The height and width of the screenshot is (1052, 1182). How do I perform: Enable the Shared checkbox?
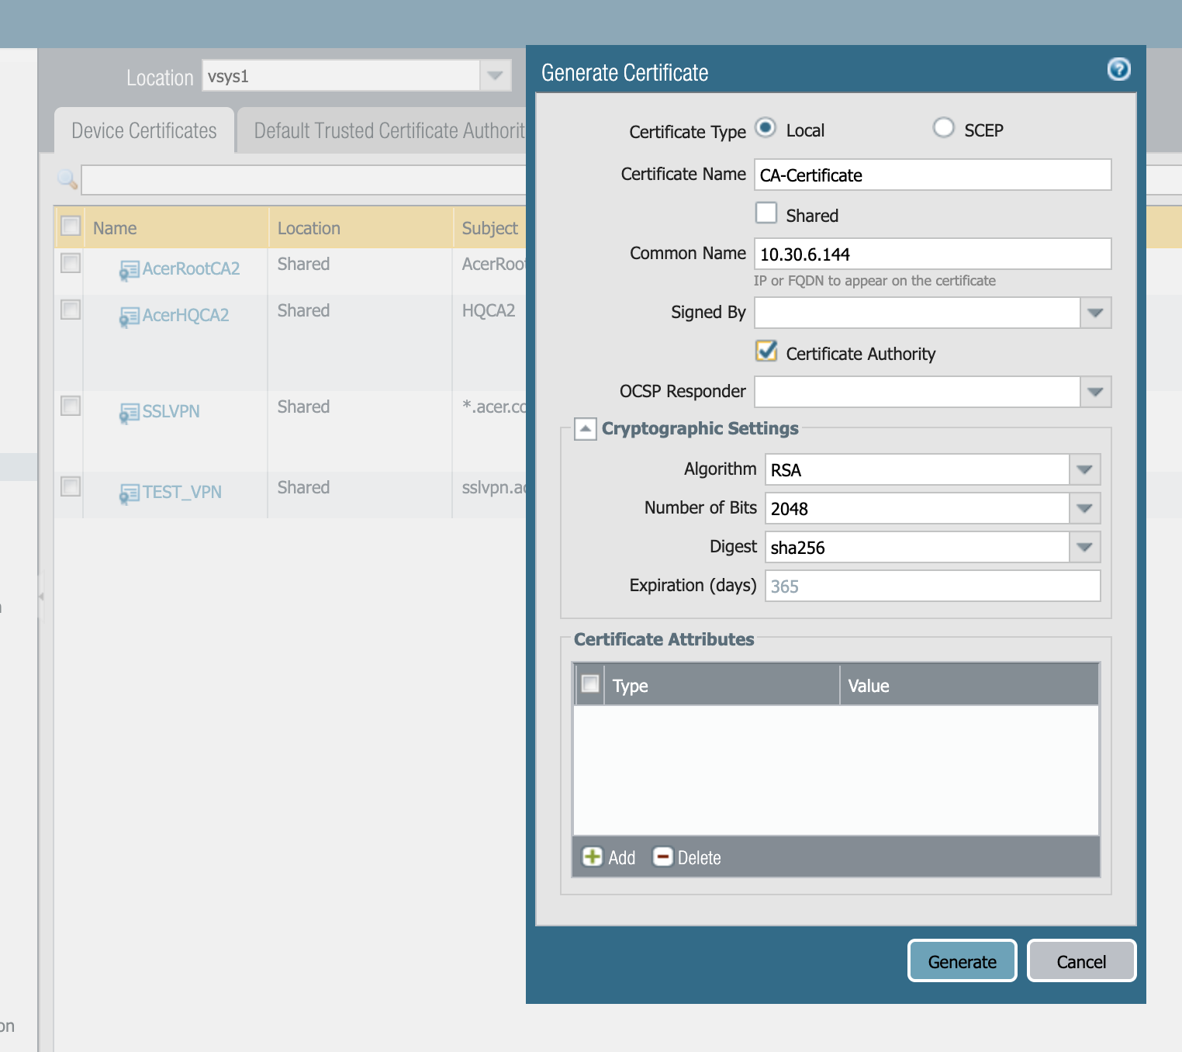click(766, 213)
